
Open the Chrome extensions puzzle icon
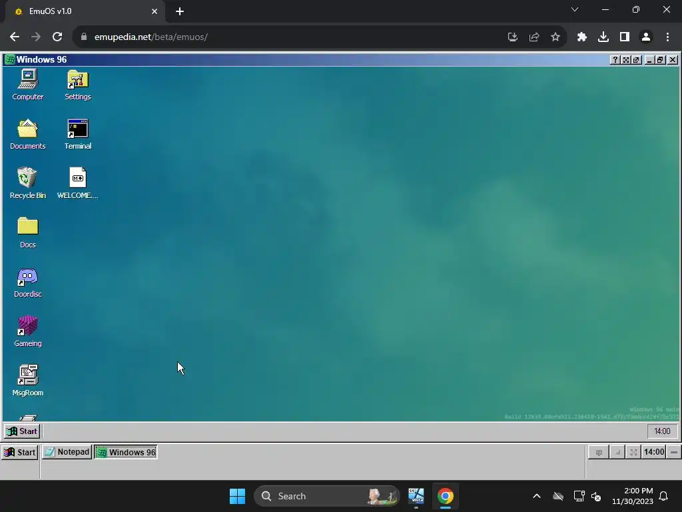pyautogui.click(x=581, y=37)
